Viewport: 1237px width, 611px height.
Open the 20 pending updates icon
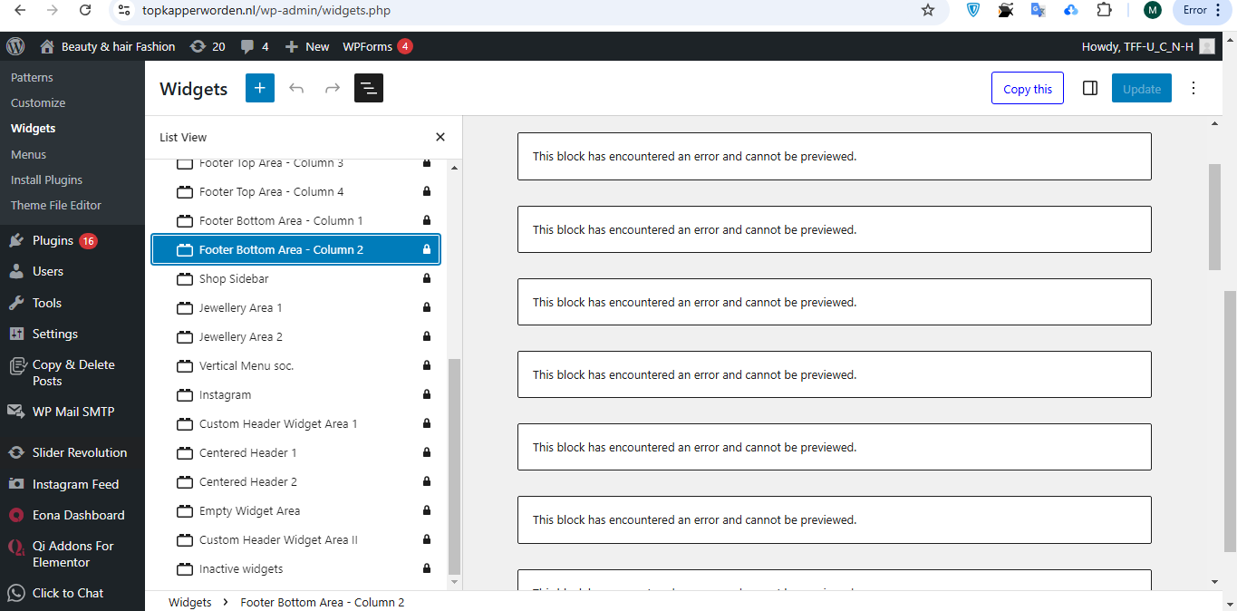[207, 46]
